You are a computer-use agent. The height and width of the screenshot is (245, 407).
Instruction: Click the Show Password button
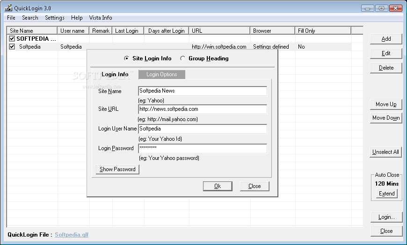pyautogui.click(x=117, y=169)
